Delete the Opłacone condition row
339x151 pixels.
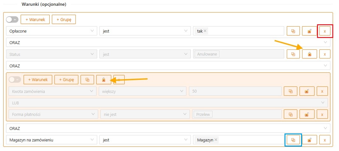pos(325,31)
